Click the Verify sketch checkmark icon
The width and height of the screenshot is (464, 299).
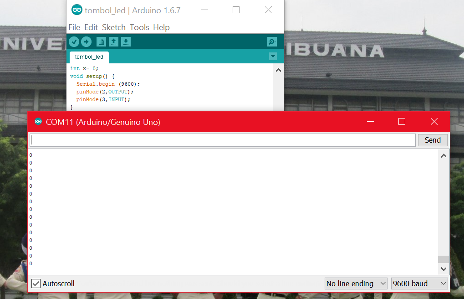pyautogui.click(x=74, y=42)
